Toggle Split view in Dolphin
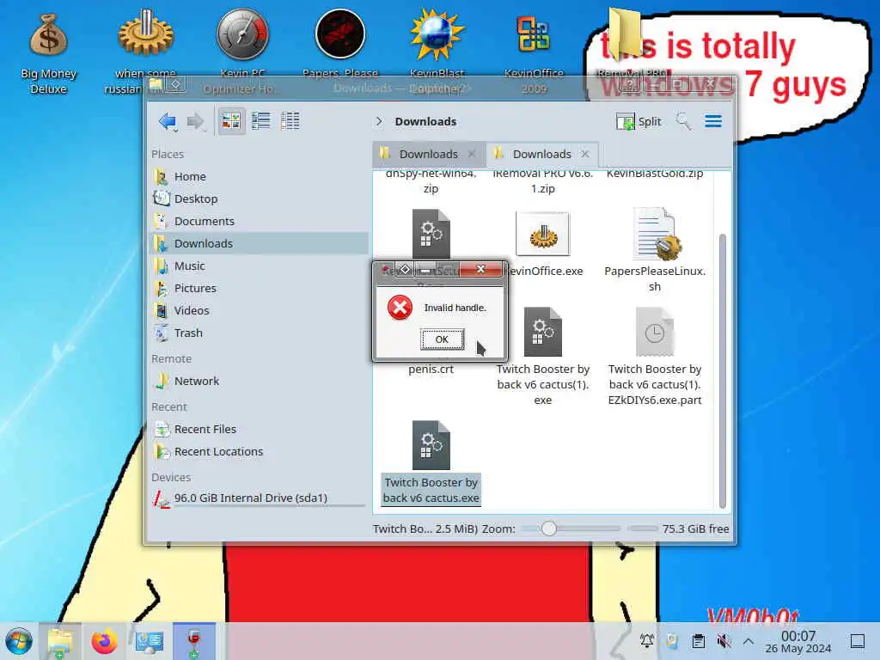The height and width of the screenshot is (660, 880). 639,121
